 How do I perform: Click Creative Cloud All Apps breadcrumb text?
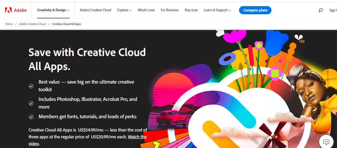66,24
